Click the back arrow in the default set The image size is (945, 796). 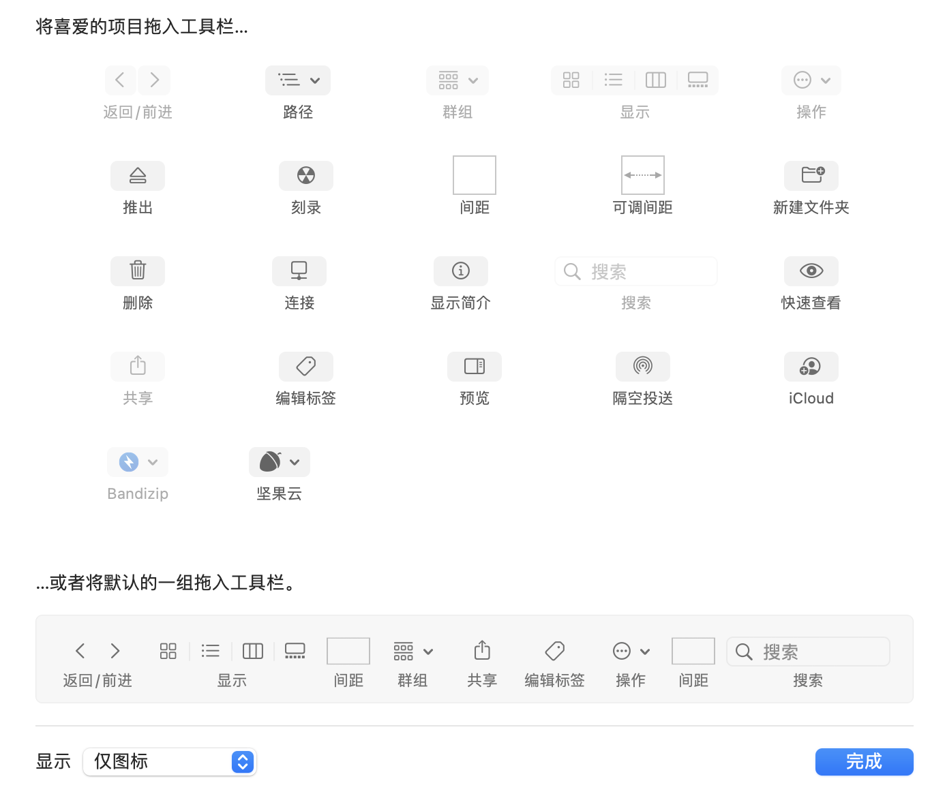click(80, 651)
